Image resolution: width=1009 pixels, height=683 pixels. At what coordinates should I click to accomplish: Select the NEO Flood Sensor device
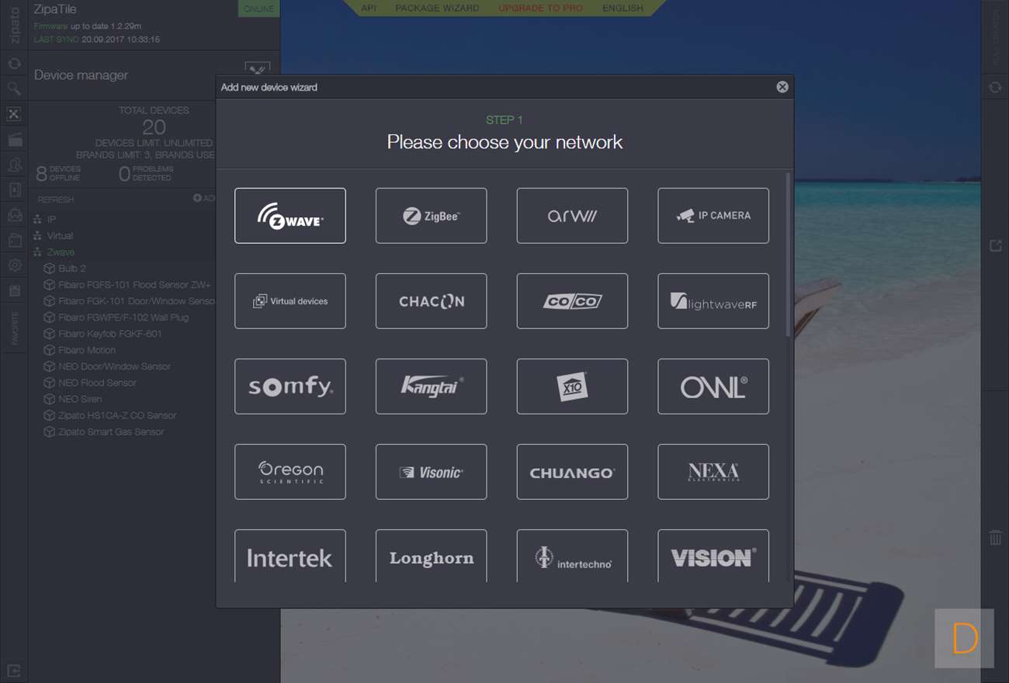[90, 383]
